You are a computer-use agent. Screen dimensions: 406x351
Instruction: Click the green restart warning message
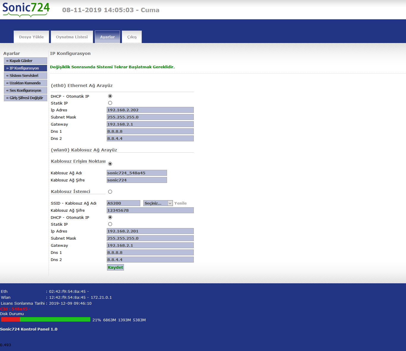[x=112, y=67]
